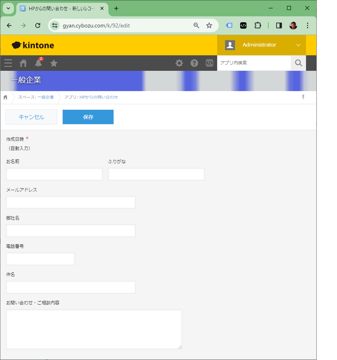337x360 pixels.
Task: Open the tab search dropdown arrow
Action: pyautogui.click(x=8, y=8)
